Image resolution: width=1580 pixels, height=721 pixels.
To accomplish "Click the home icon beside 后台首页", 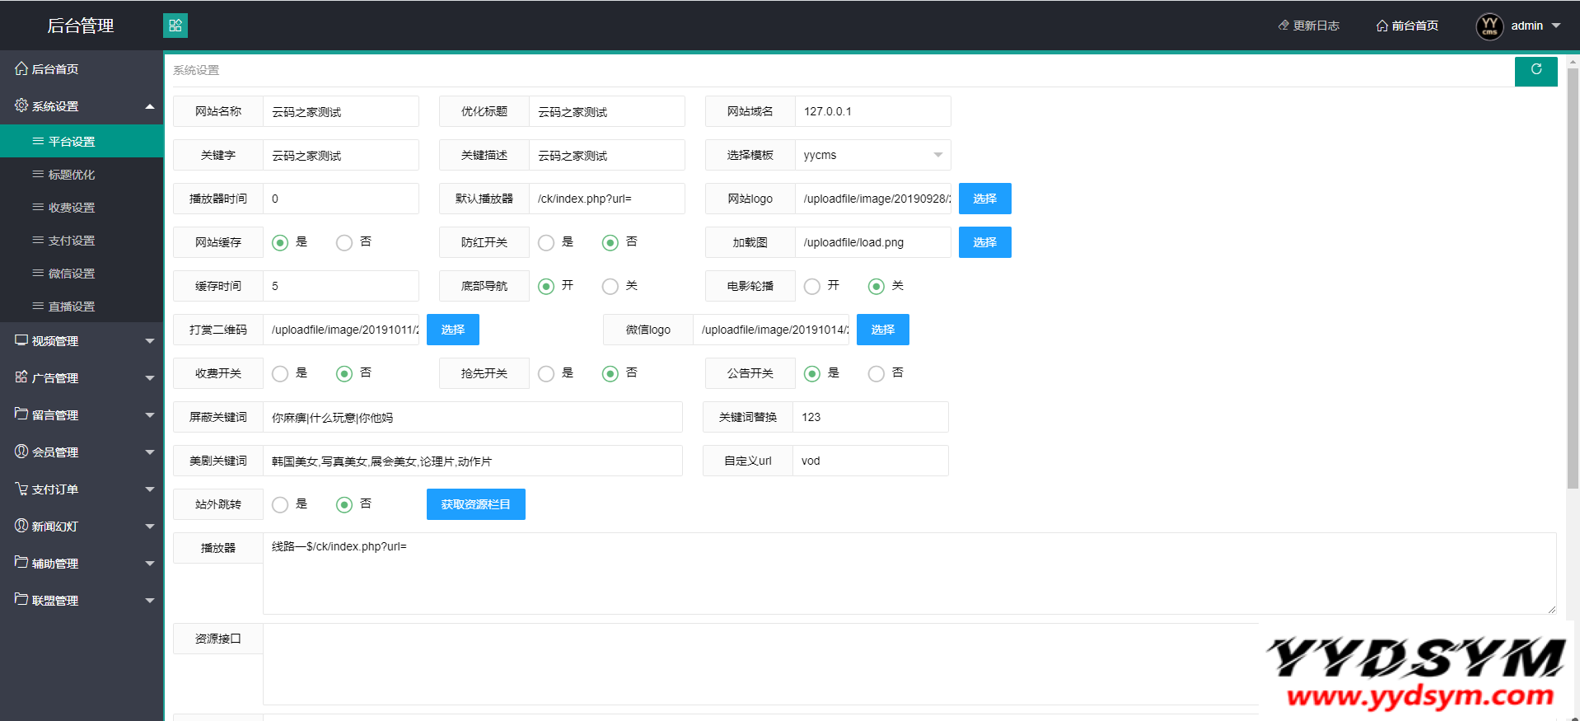I will [21, 69].
